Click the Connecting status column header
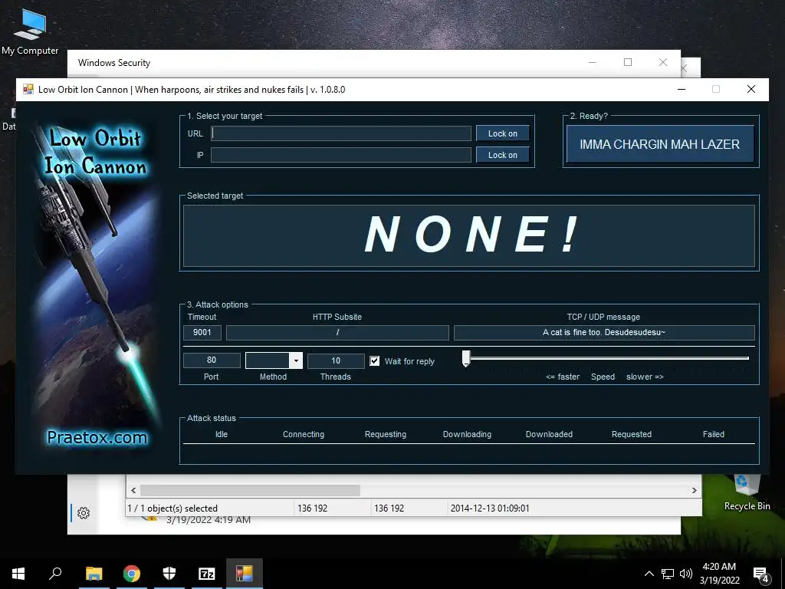This screenshot has height=589, width=785. [x=304, y=434]
